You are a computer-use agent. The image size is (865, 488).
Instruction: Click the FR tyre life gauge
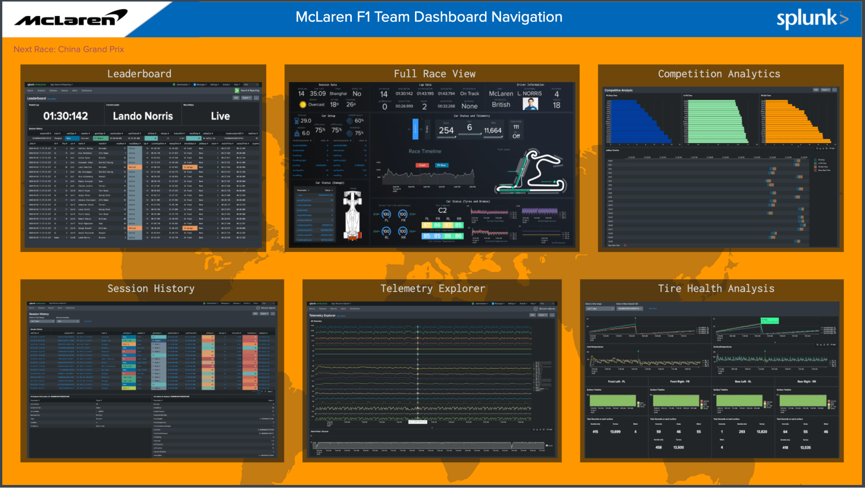click(x=403, y=214)
